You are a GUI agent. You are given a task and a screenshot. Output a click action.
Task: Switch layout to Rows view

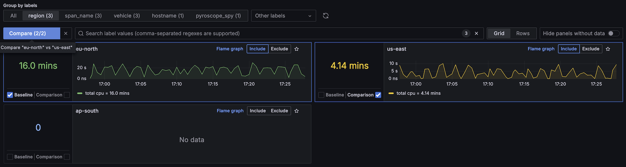click(523, 33)
